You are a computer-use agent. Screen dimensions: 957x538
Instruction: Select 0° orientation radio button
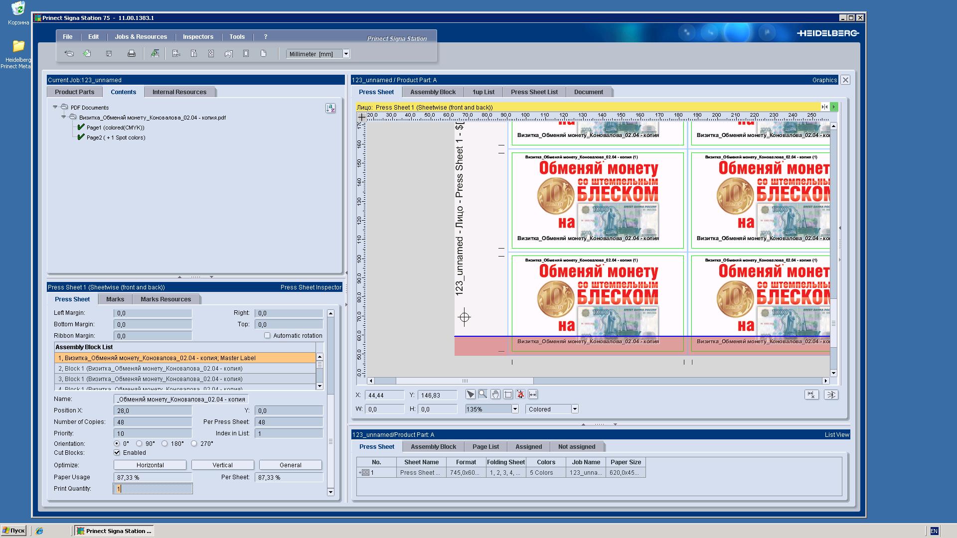pos(117,443)
